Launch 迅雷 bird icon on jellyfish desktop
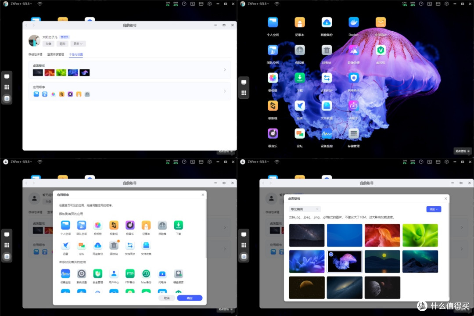The image size is (474, 316). pos(300,106)
